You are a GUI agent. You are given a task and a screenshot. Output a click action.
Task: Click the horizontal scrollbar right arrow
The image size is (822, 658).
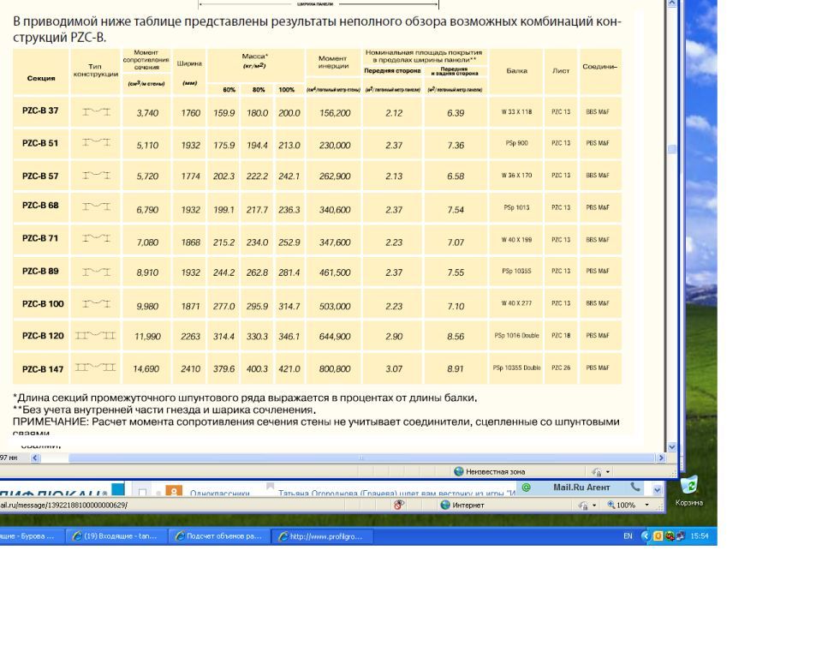[x=661, y=458]
